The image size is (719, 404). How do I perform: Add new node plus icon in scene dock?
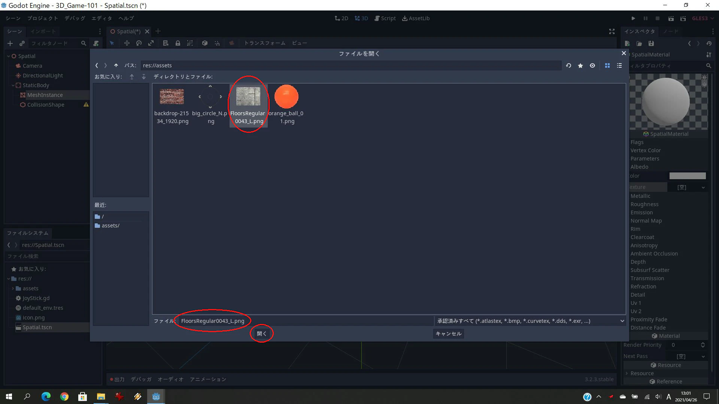click(10, 43)
